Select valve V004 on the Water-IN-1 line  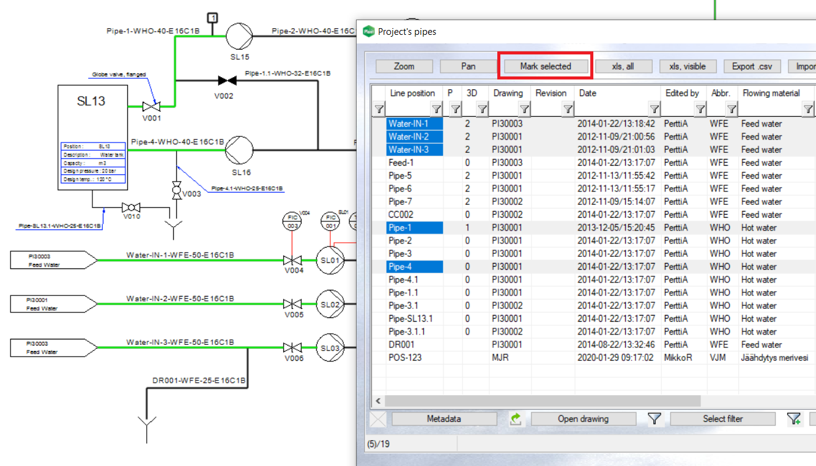click(294, 260)
